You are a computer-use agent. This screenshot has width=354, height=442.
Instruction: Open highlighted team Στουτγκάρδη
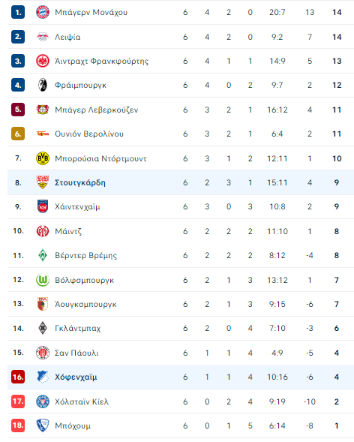point(80,182)
